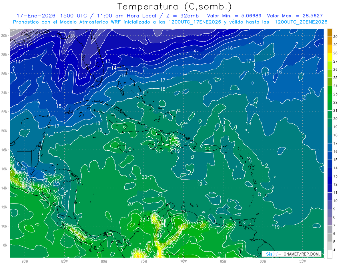Image resolution: width=343 pixels, height=265 pixels.
Task: Click the 10N latitude axis label
Action: 4,226
